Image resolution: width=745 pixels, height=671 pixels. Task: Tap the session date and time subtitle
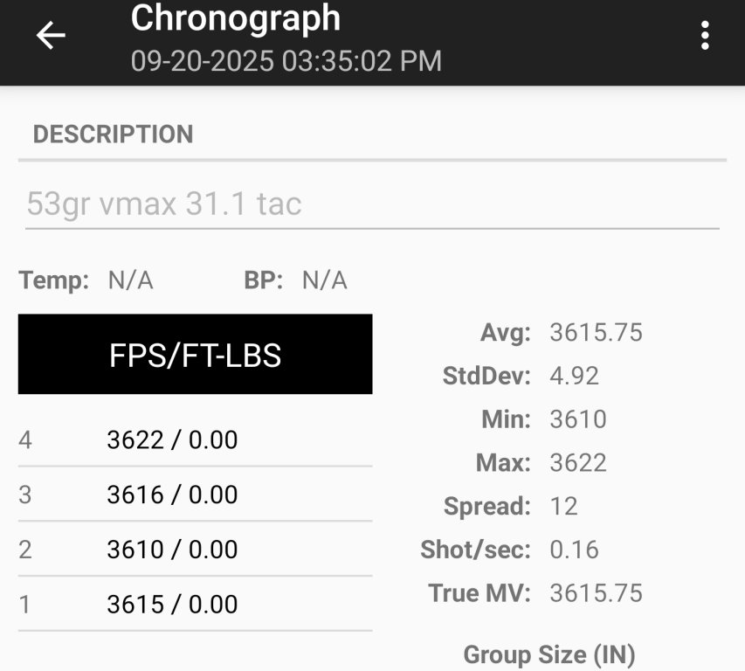[286, 61]
